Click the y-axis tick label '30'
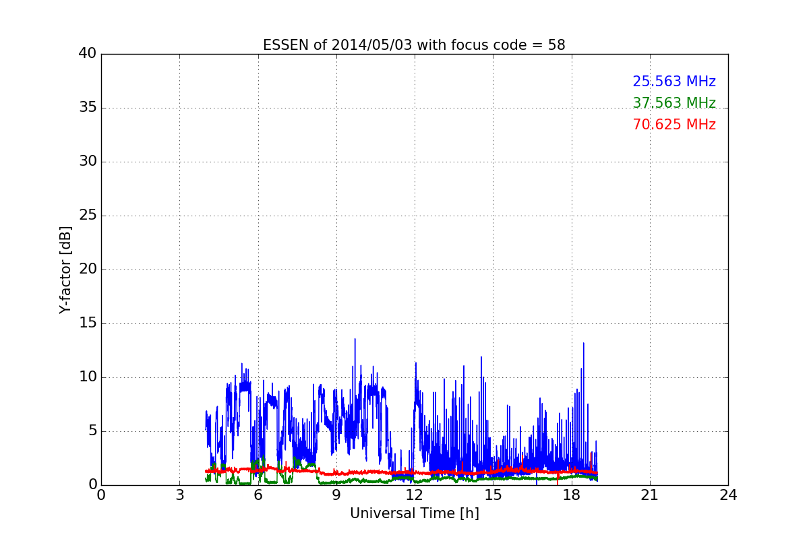Image resolution: width=809 pixels, height=539 pixels. click(88, 162)
